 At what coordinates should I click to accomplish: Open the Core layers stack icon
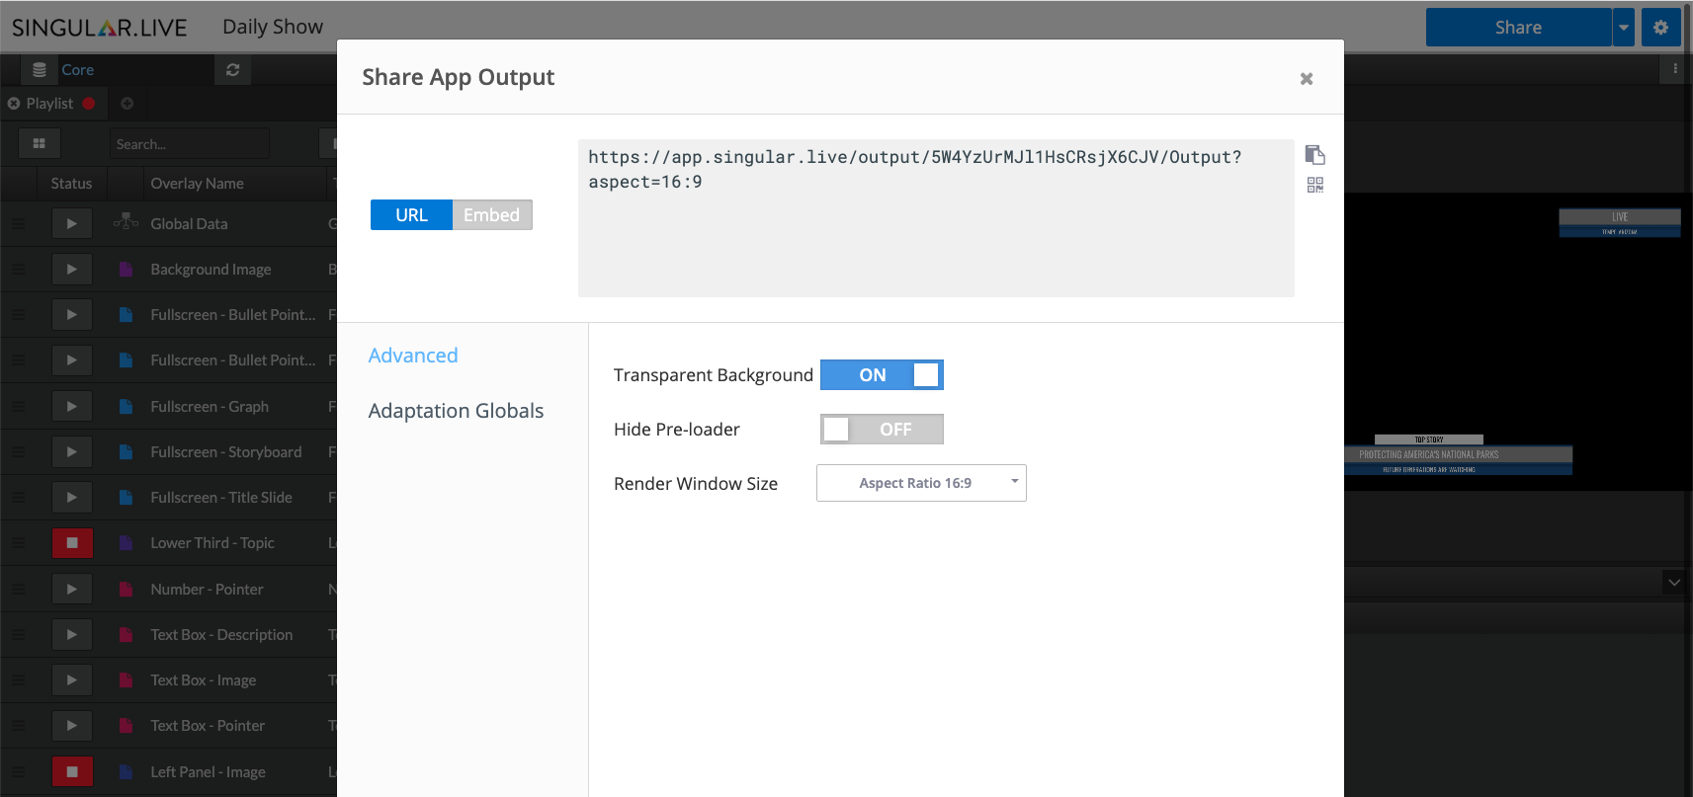[x=39, y=70]
